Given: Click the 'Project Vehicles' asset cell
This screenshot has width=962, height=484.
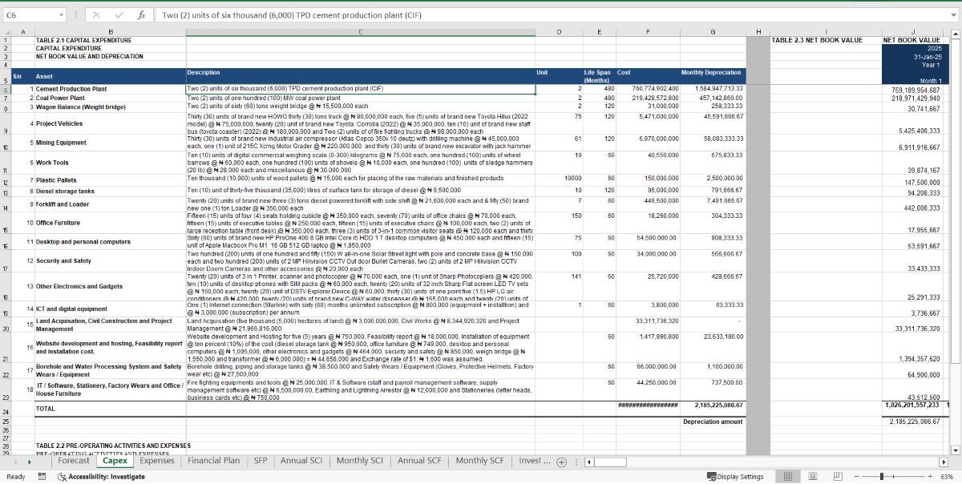Looking at the screenshot, I should tap(110, 123).
